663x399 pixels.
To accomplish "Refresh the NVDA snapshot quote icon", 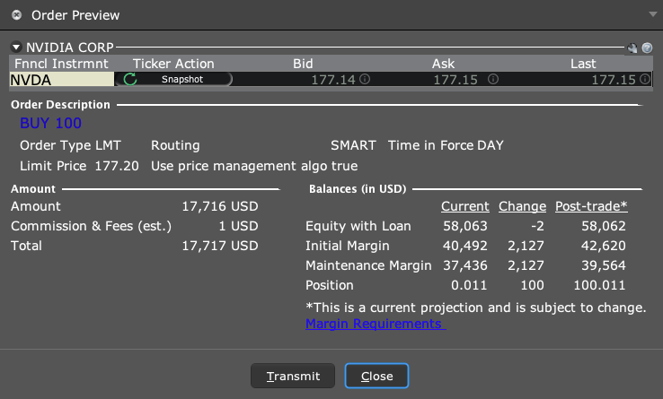I will click(130, 79).
